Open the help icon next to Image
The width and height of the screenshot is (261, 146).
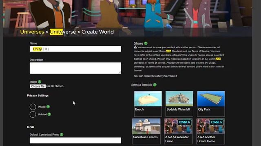tap(40, 82)
